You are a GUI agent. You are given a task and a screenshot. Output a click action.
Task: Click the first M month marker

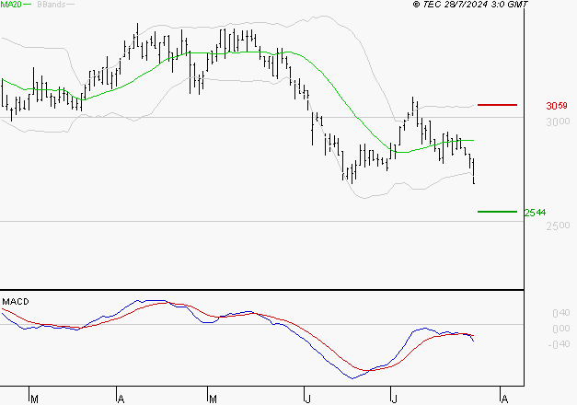(x=34, y=399)
